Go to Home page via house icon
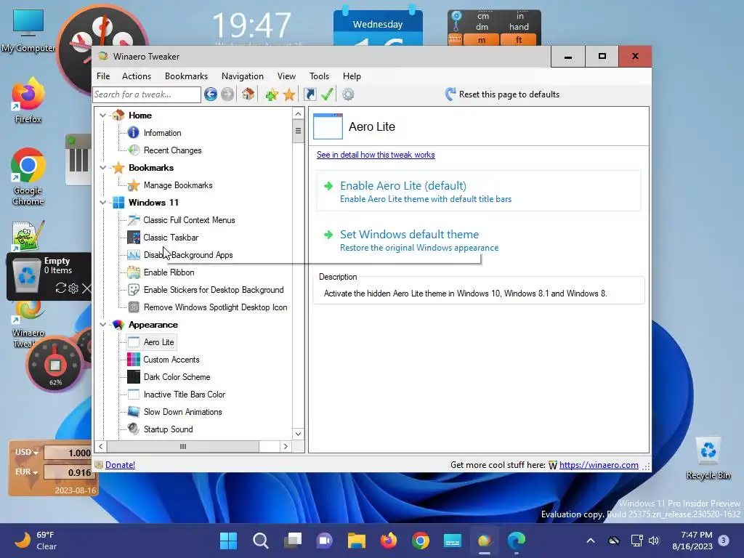 tap(248, 94)
